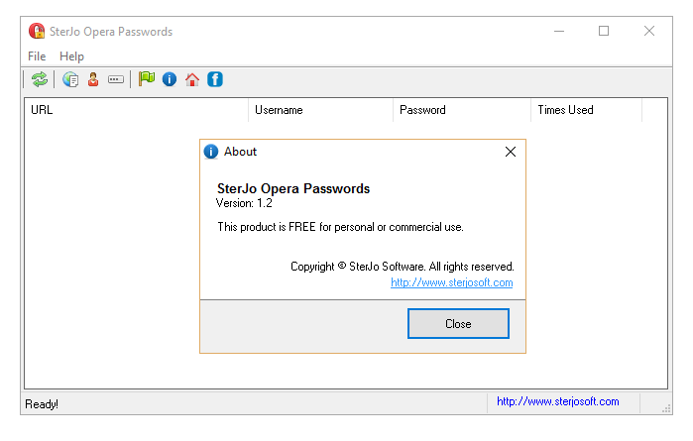
Task: Maximize the SterJo Opera Passwords window
Action: (x=604, y=31)
